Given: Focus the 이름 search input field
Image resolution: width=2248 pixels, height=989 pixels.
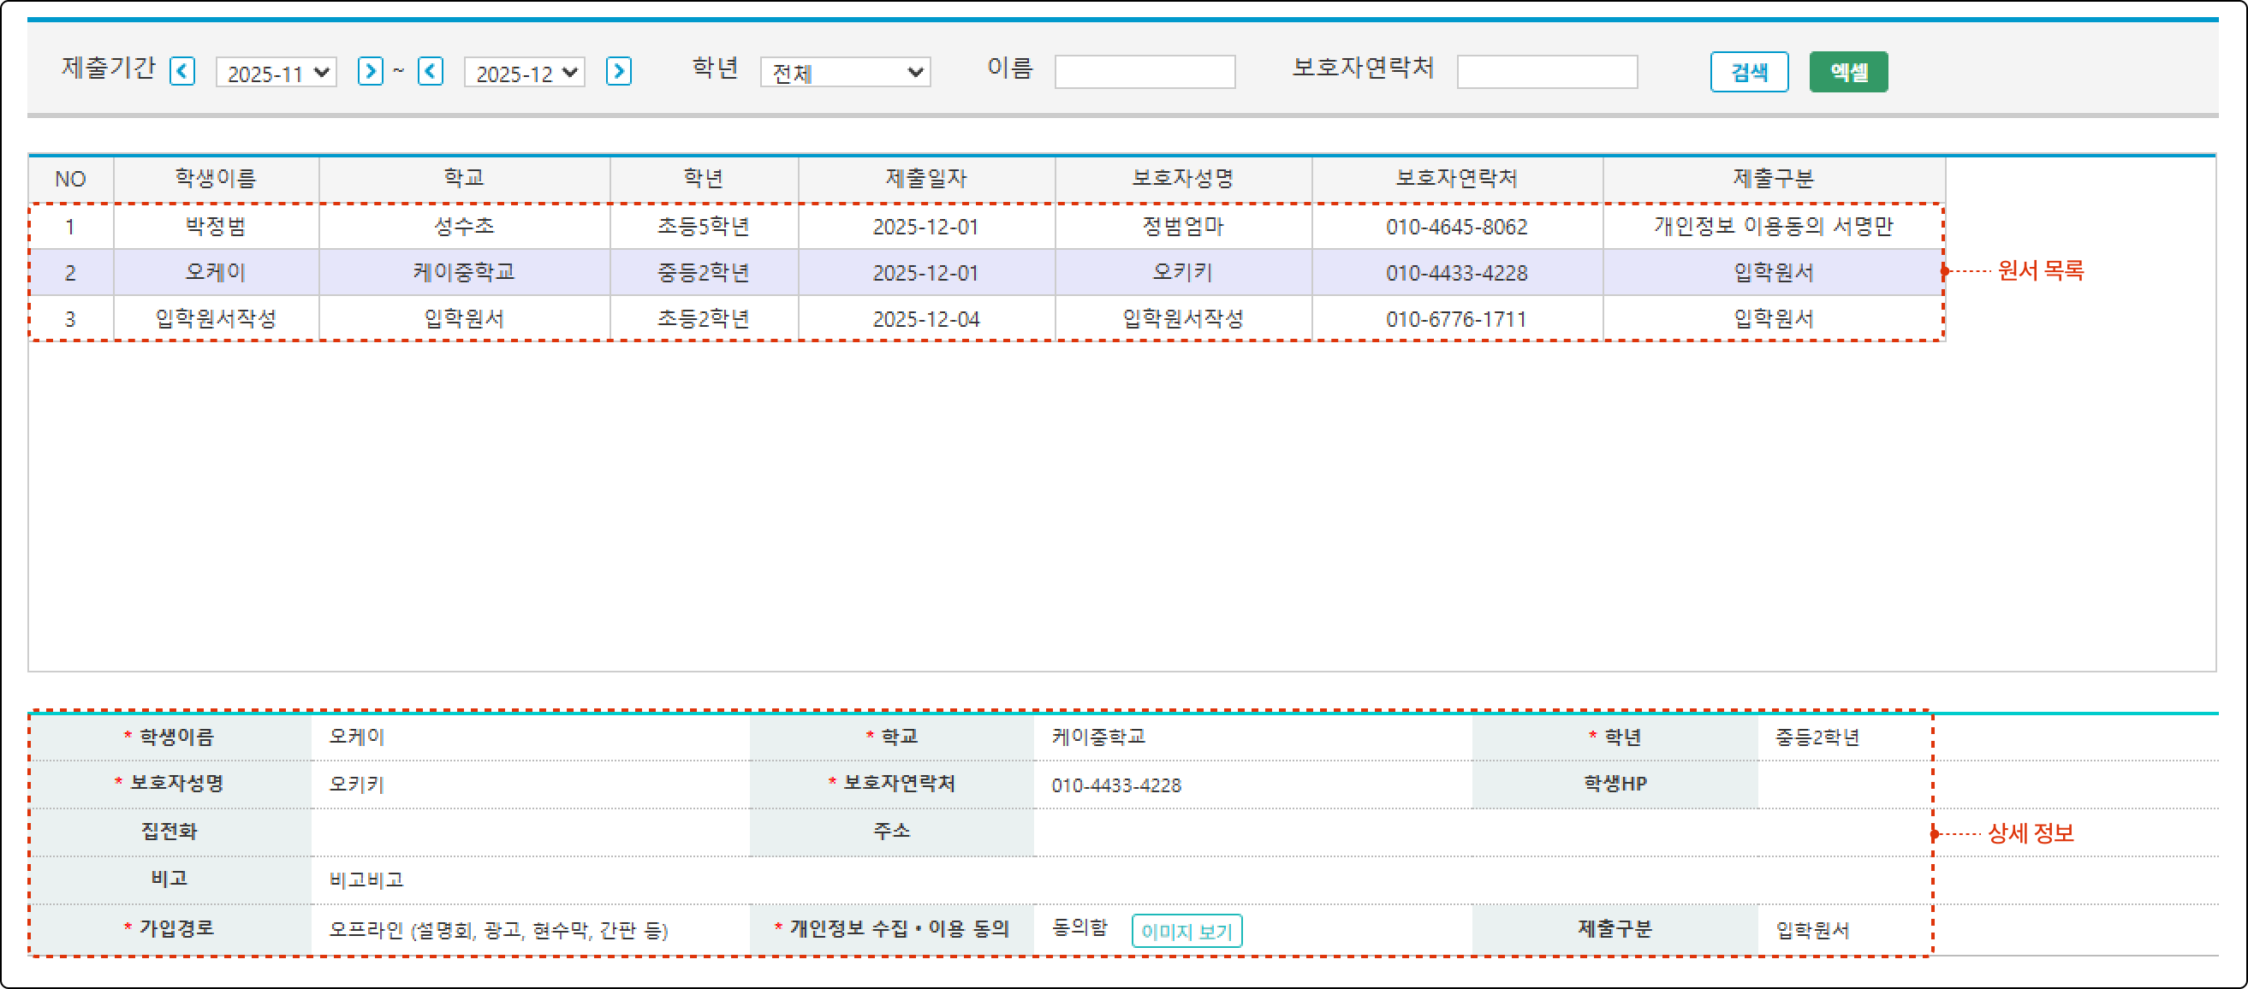Looking at the screenshot, I should 1144,72.
